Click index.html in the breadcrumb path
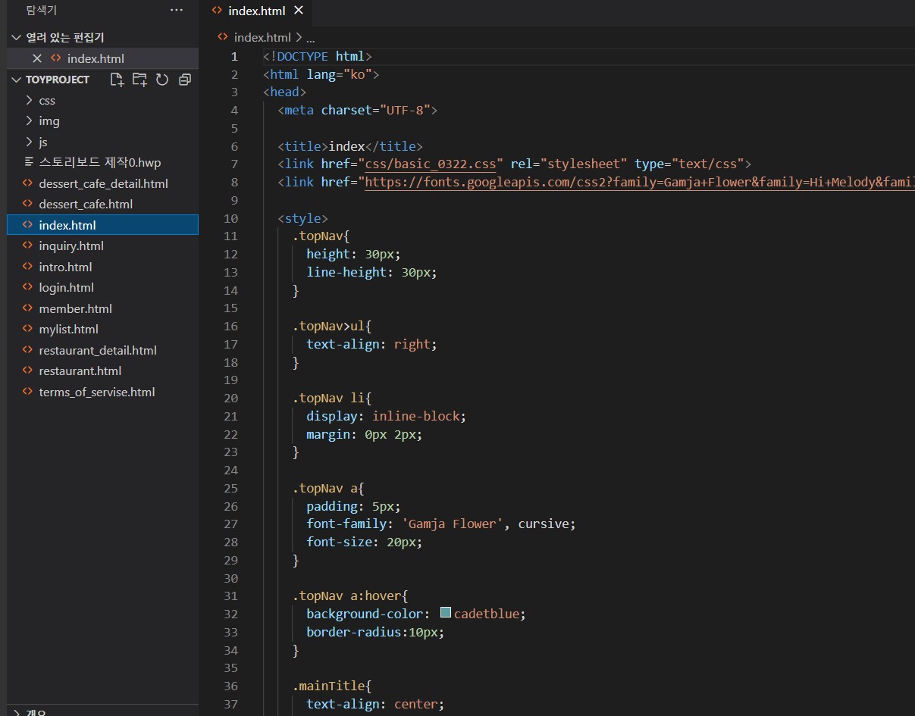This screenshot has height=716, width=915. [x=262, y=37]
